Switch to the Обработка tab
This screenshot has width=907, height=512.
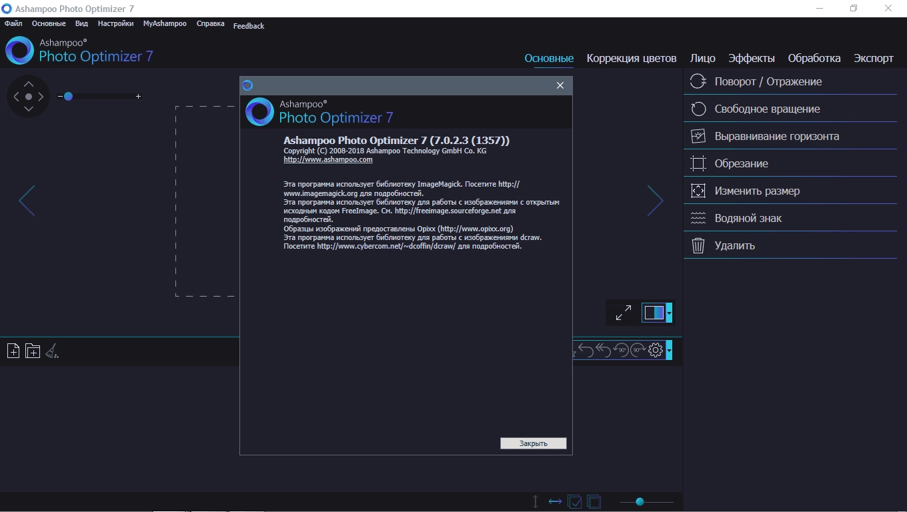click(x=814, y=58)
